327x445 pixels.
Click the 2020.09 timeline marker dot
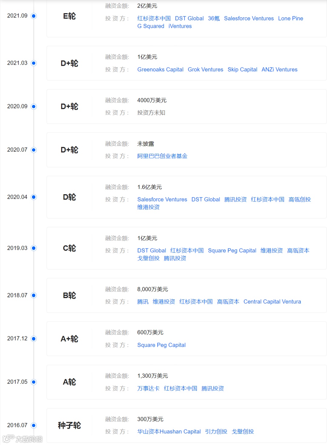(34, 106)
